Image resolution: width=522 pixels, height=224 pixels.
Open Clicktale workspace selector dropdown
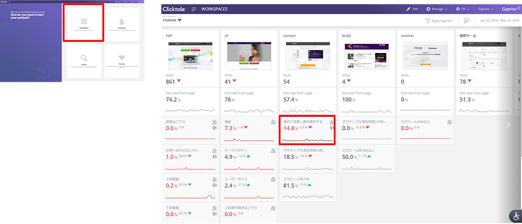172,20
